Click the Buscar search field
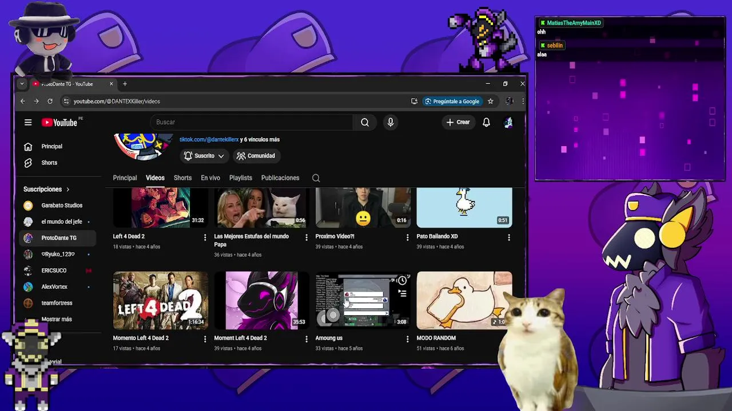 (252, 122)
